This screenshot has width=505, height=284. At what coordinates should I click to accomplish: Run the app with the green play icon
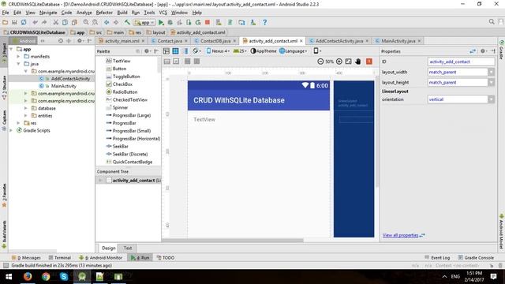161,22
